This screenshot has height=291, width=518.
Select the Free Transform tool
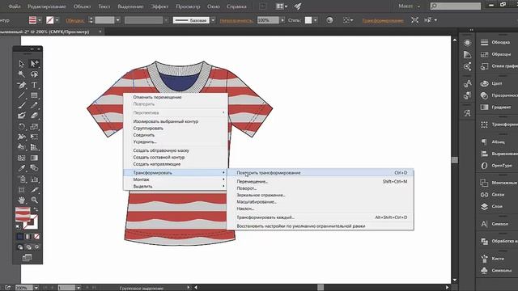(x=34, y=137)
